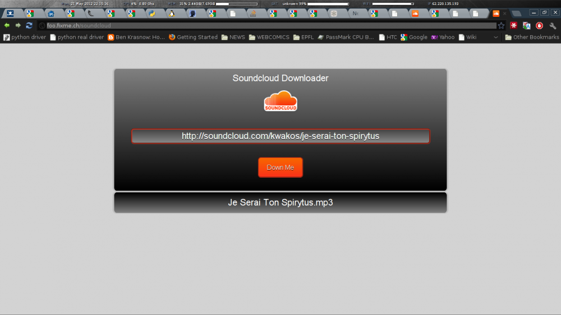This screenshot has width=561, height=315.
Task: Click the browser forward arrow
Action: pyautogui.click(x=18, y=25)
